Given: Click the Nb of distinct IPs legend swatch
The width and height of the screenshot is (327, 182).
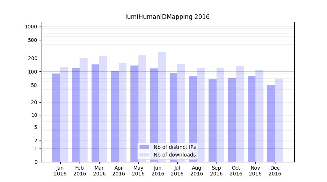Looking at the screenshot, I should click(144, 147).
